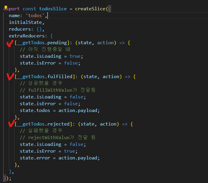Click 'state.isError = true;' line
The height and width of the screenshot is (183, 208).
pyautogui.click(x=49, y=151)
